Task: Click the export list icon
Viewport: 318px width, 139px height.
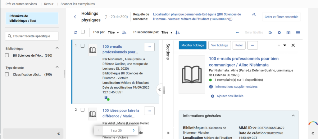Action: click(x=270, y=33)
